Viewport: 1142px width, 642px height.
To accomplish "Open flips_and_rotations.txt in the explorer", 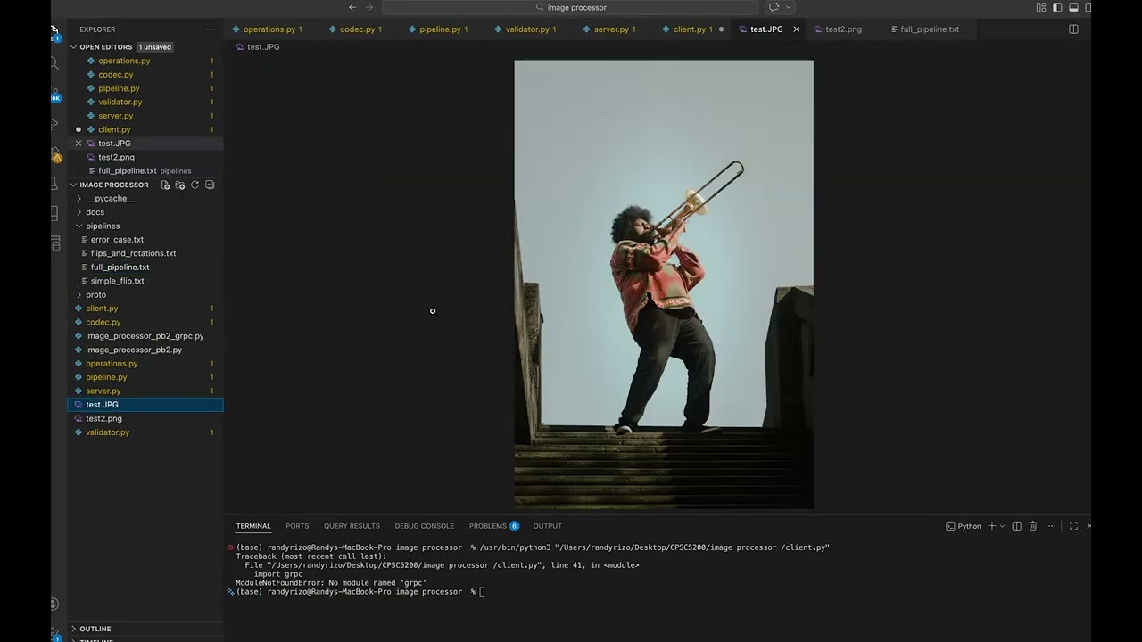I will [133, 253].
